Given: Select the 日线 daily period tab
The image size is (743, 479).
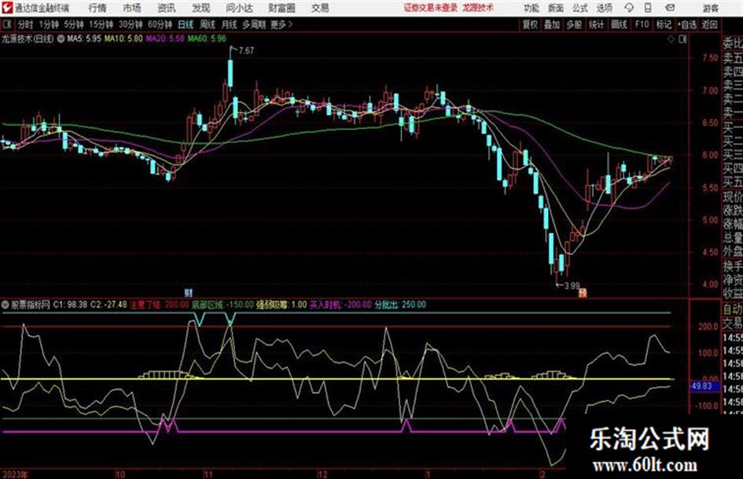Looking at the screenshot, I should 186,24.
